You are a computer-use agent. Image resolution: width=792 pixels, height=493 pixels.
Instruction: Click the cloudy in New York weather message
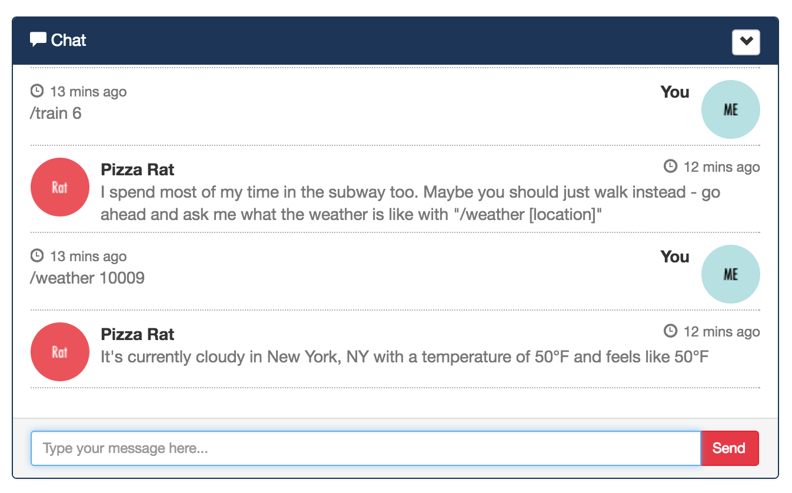coord(404,357)
